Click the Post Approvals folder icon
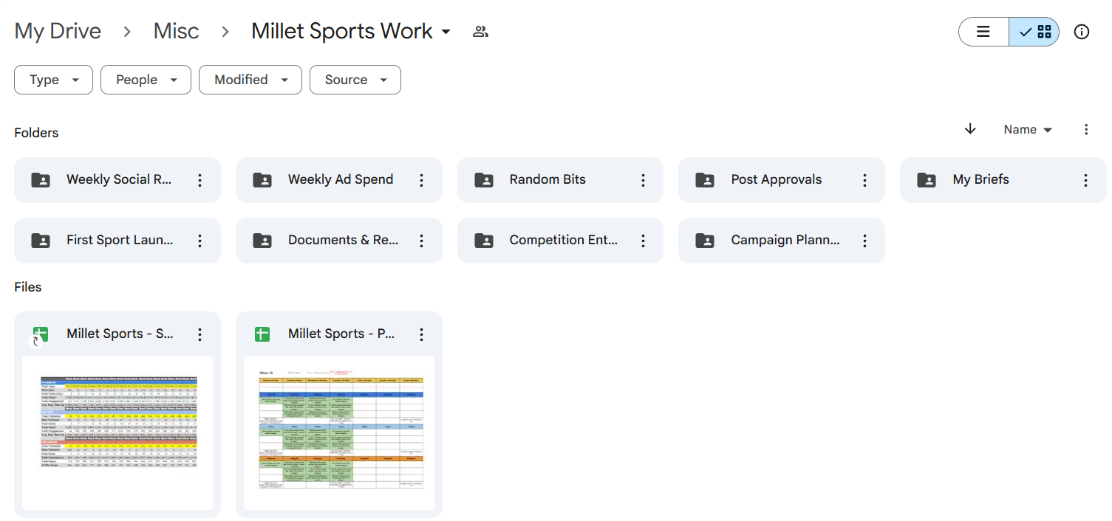This screenshot has width=1112, height=521. (705, 180)
